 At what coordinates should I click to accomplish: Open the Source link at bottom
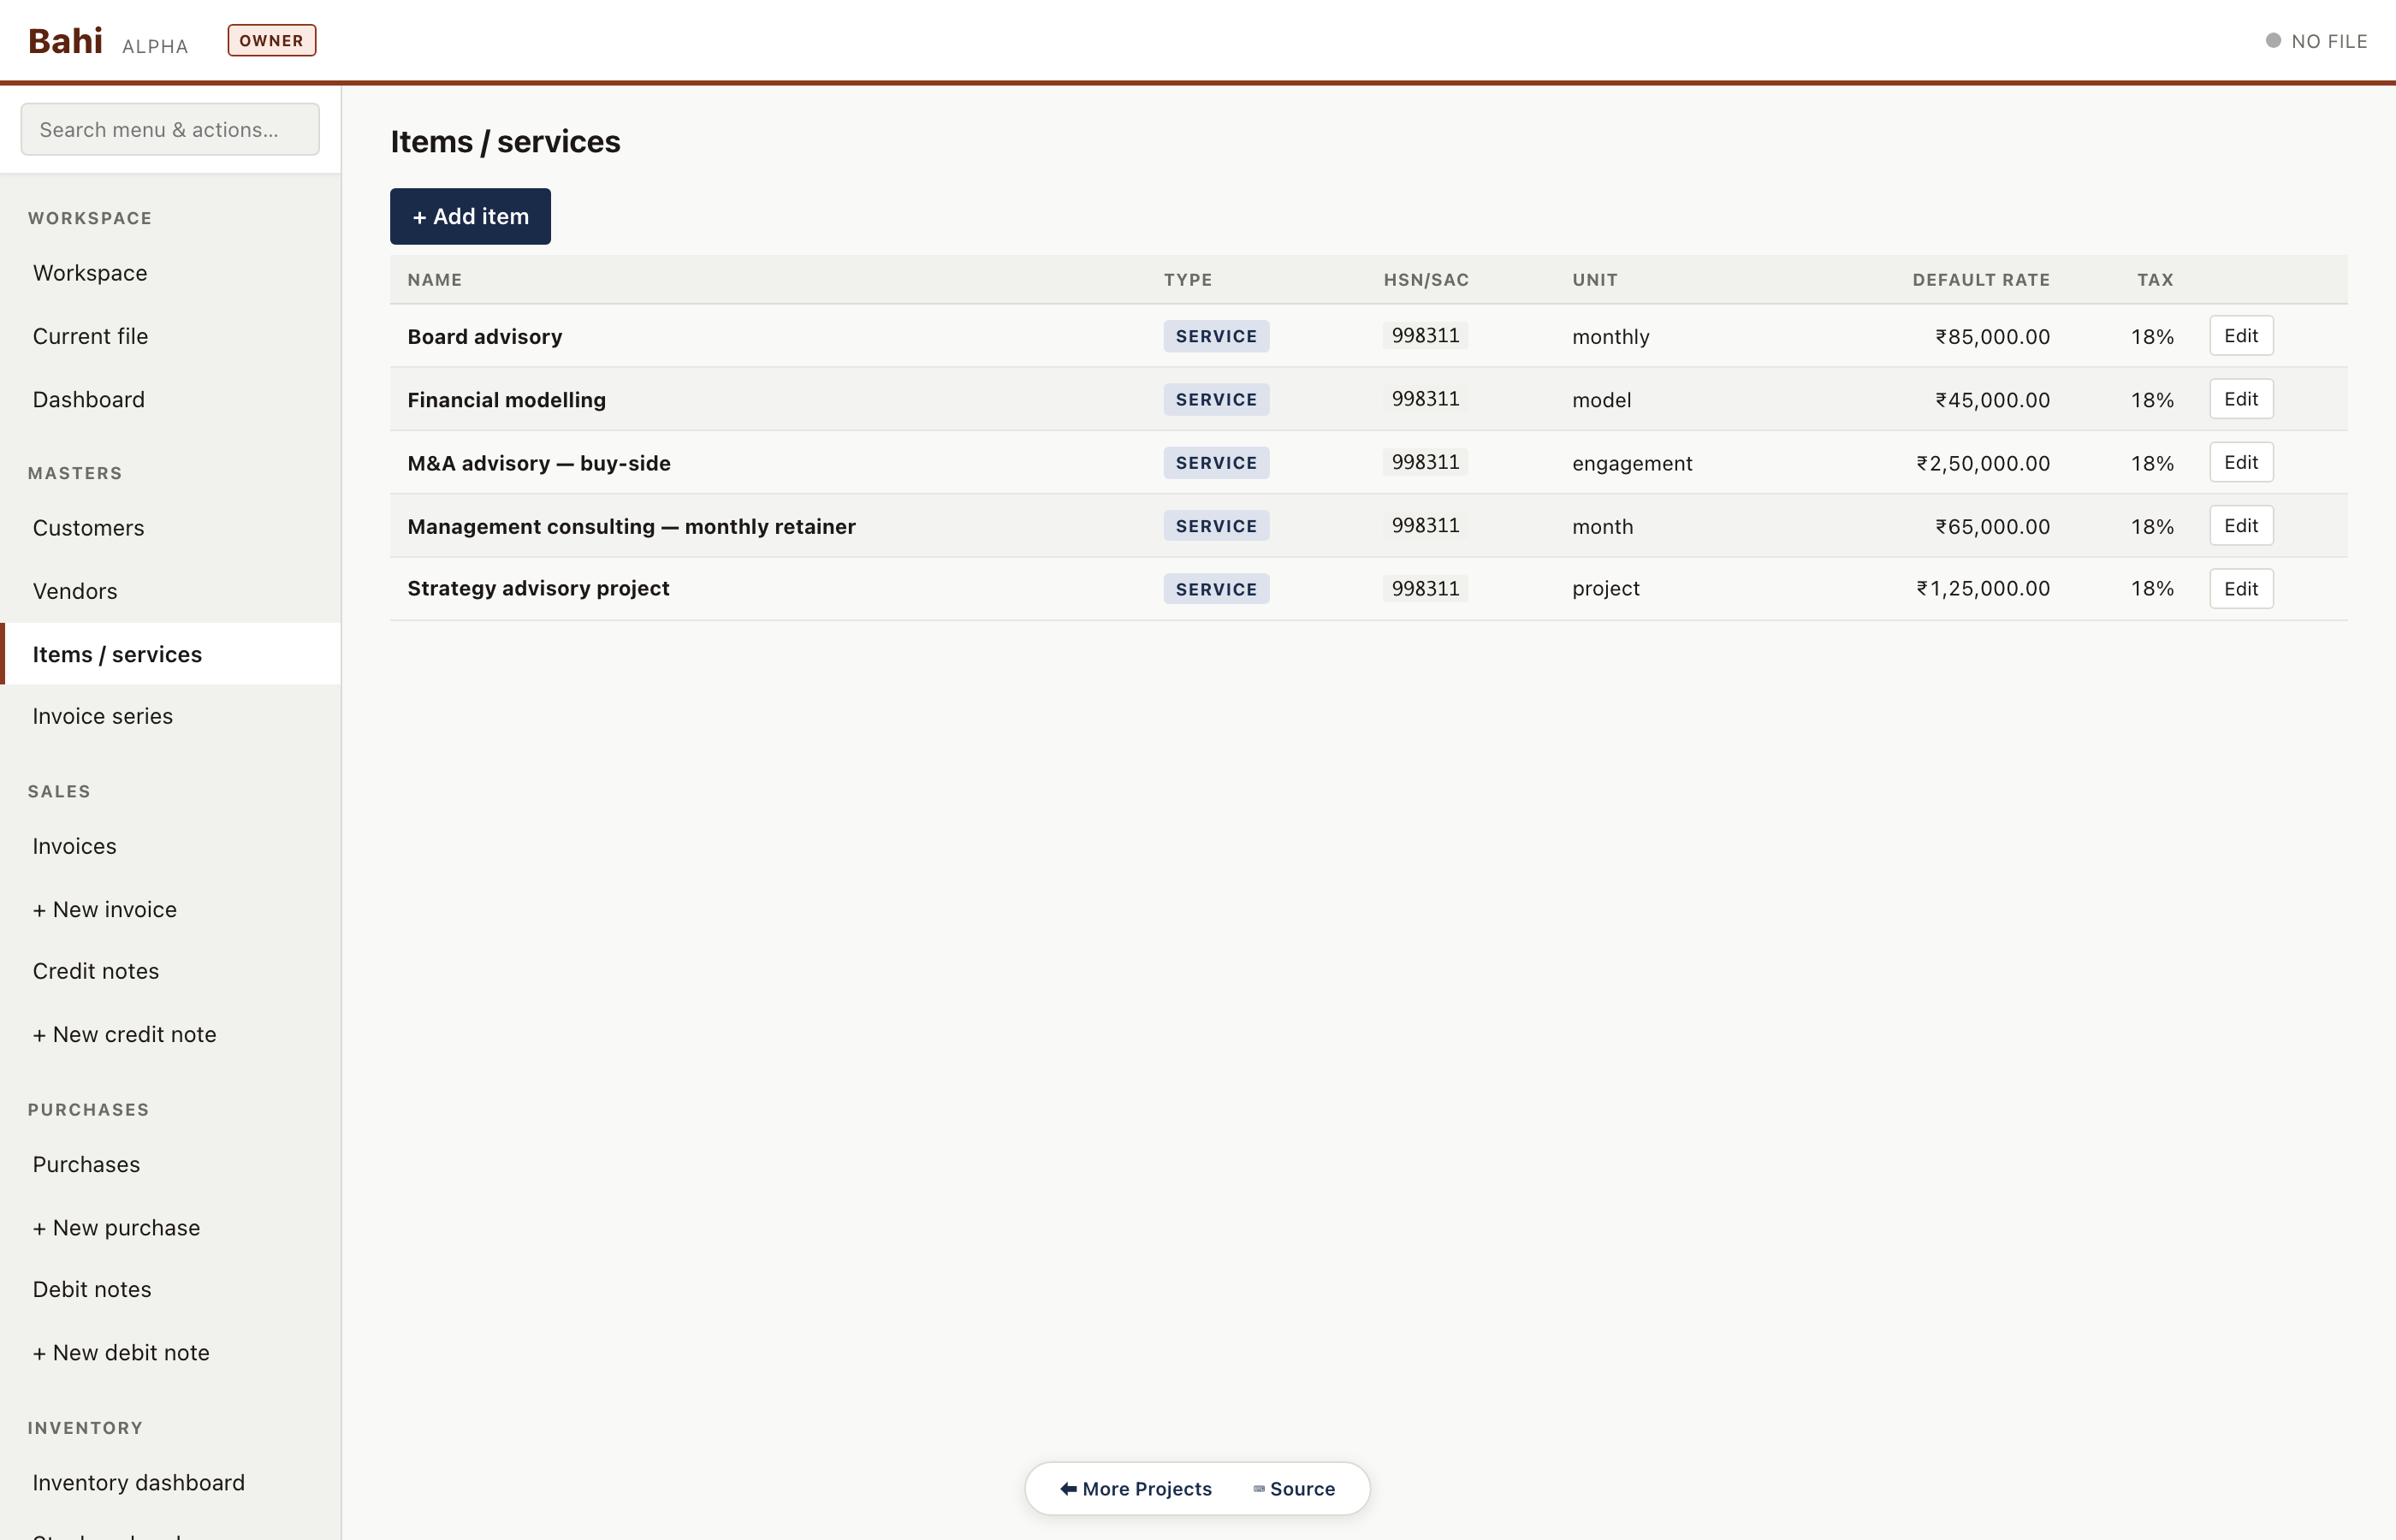[x=1294, y=1488]
